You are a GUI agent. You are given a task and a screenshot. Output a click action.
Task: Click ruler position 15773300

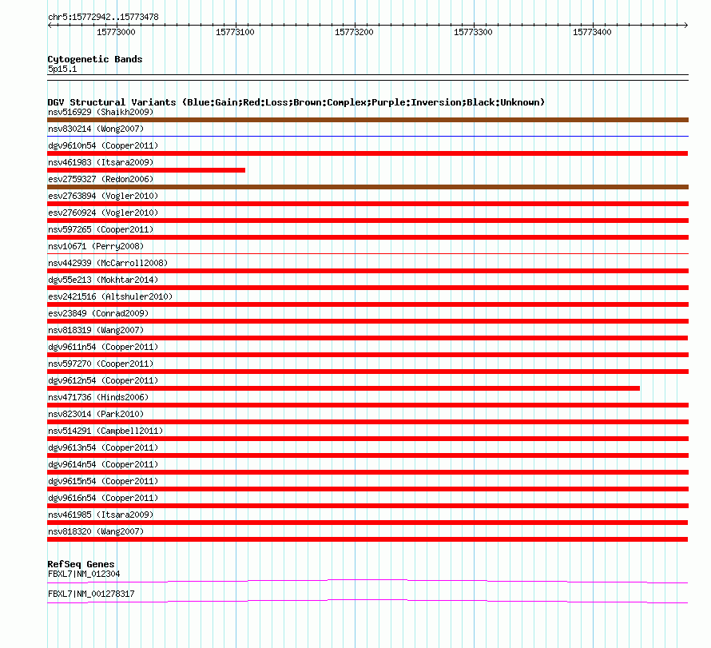tap(473, 32)
